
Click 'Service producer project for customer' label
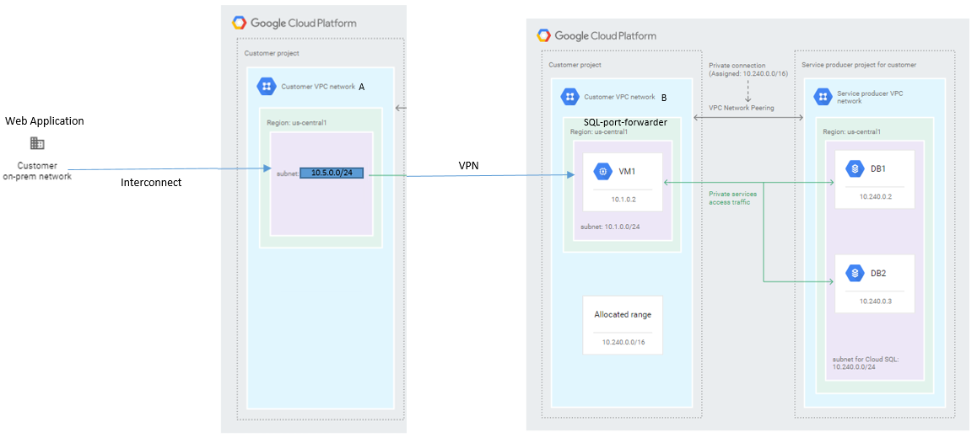859,65
